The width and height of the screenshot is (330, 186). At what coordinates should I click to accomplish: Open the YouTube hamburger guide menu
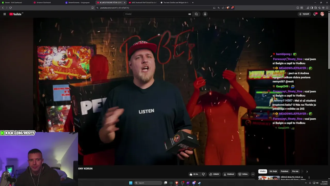pos(4,14)
